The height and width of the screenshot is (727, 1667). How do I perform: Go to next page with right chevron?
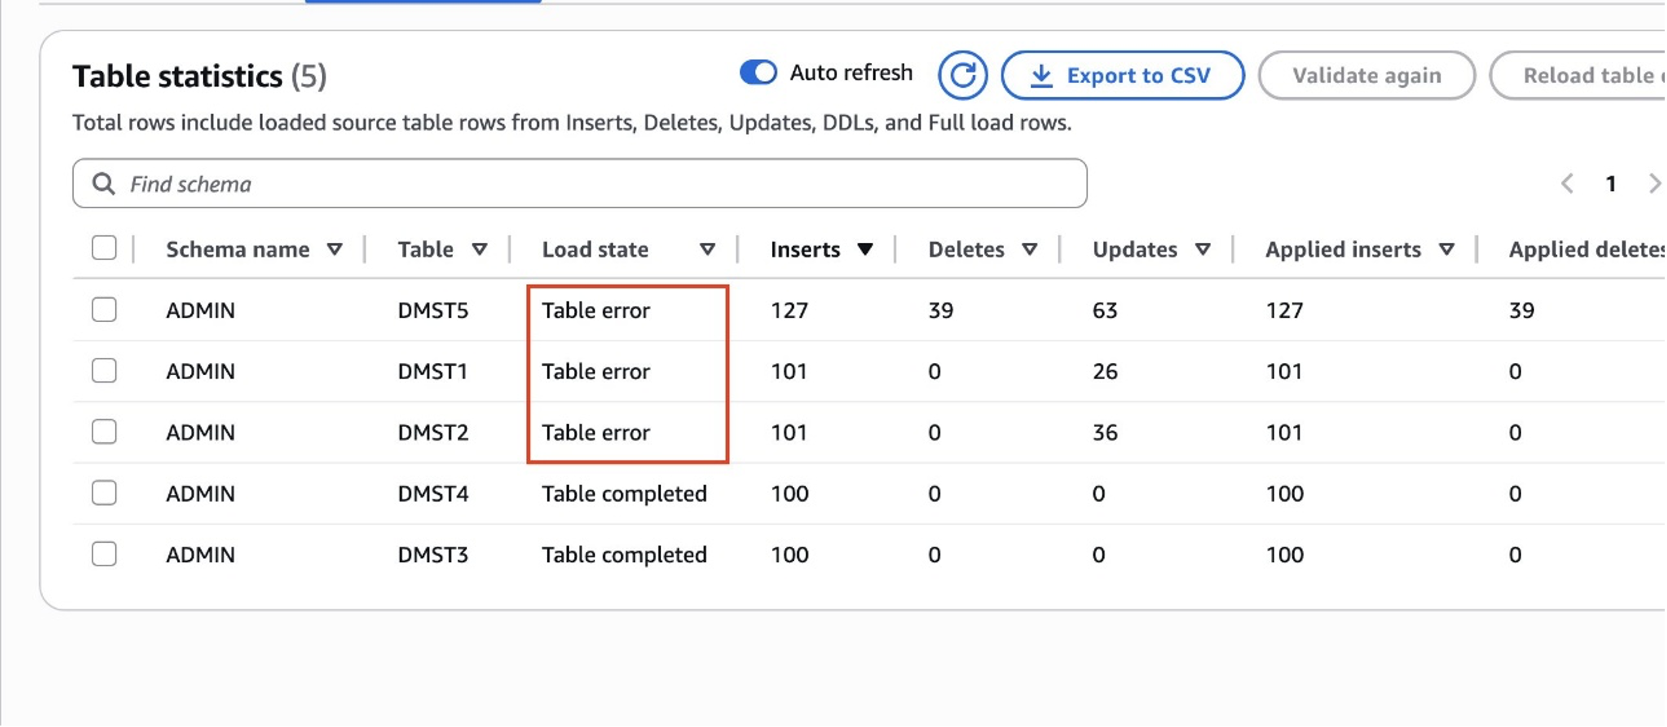[1653, 184]
